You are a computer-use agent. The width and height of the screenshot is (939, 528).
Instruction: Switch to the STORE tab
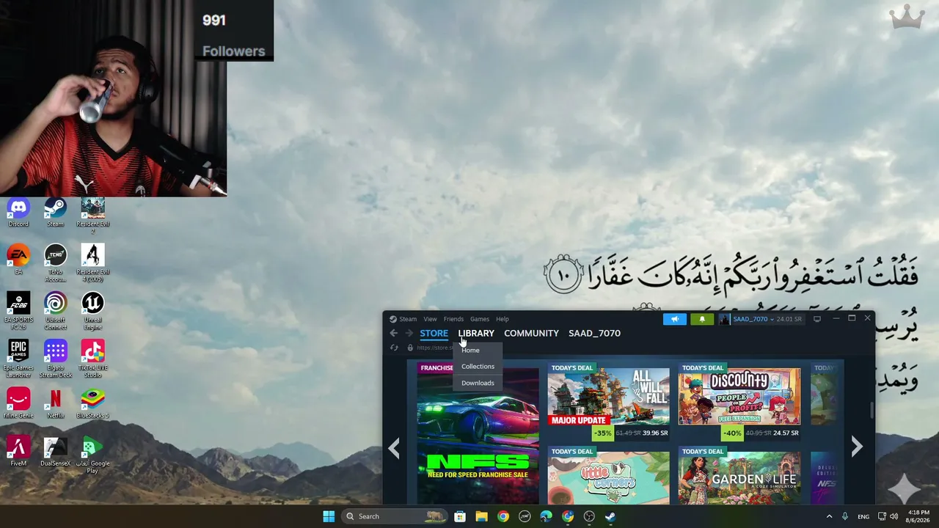(434, 333)
